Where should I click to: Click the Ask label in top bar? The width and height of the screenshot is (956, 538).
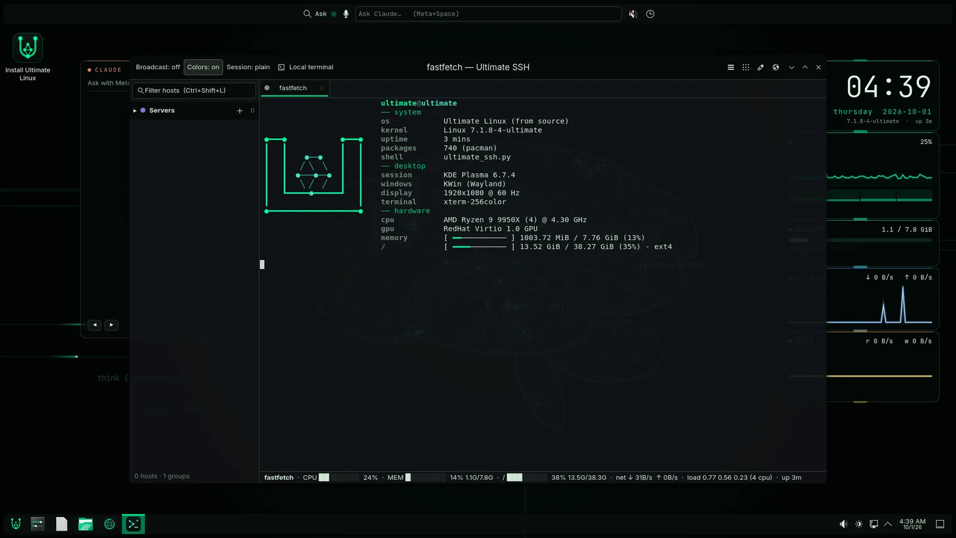pyautogui.click(x=321, y=14)
